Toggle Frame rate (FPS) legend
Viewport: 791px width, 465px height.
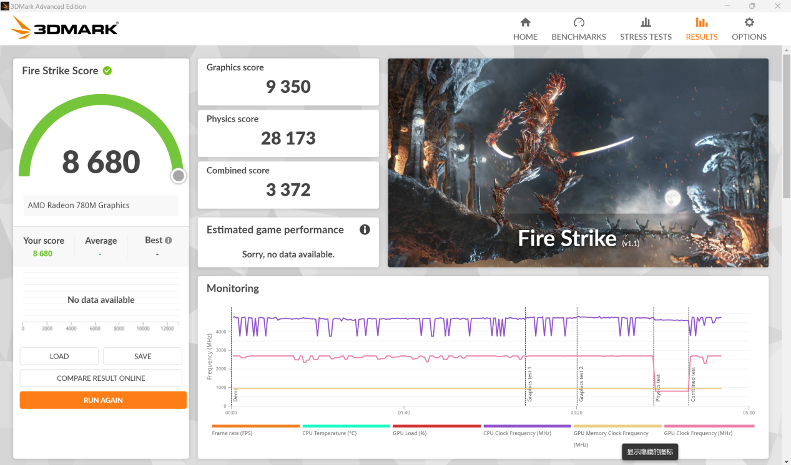click(x=232, y=433)
